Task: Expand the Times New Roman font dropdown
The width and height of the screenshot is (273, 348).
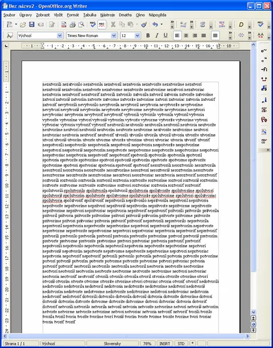Action: 114,35
